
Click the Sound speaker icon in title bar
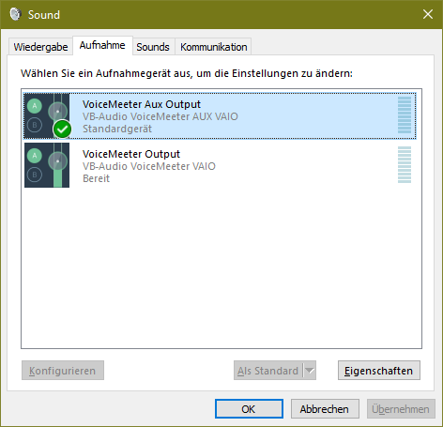click(15, 14)
